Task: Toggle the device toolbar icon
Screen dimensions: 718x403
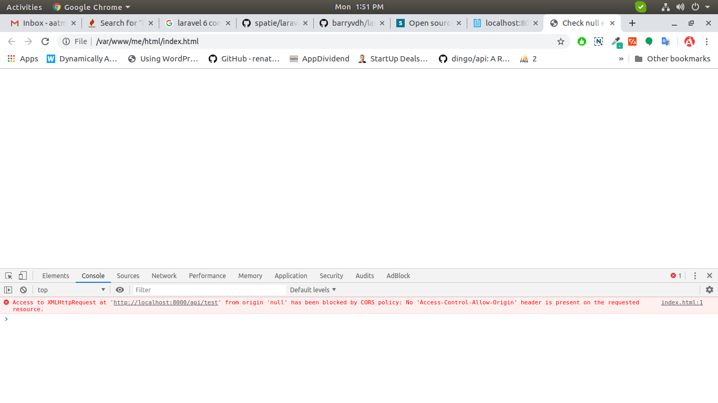Action: (23, 275)
